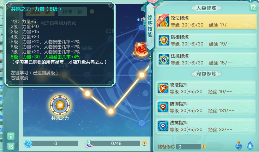This screenshot has height=152, width=259.
Task: Select the red dragon orb star node
Action: pos(141,50)
